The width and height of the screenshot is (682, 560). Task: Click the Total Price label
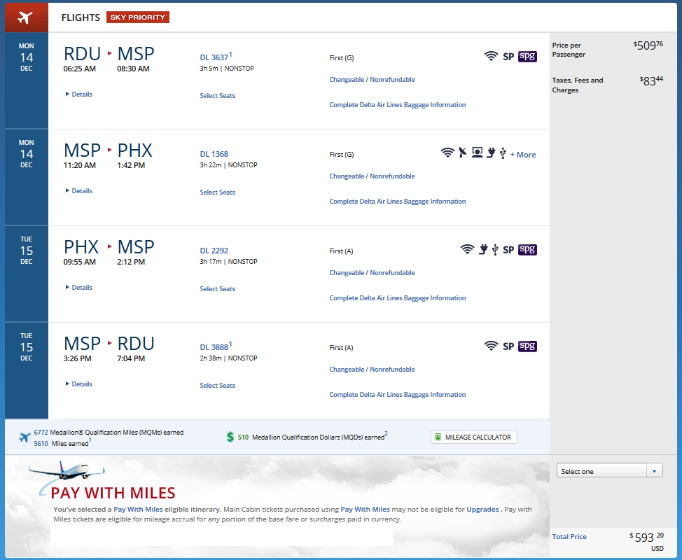click(x=569, y=537)
